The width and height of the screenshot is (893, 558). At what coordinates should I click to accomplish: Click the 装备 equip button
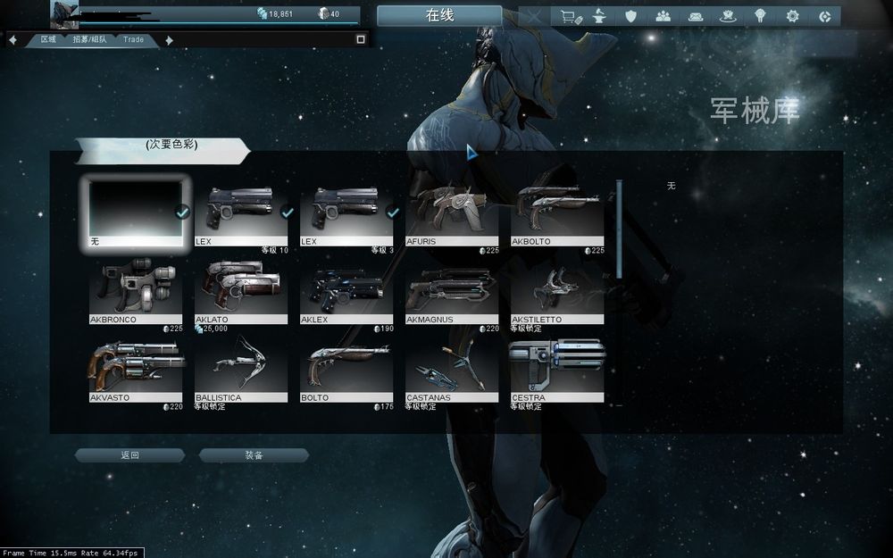click(x=254, y=455)
